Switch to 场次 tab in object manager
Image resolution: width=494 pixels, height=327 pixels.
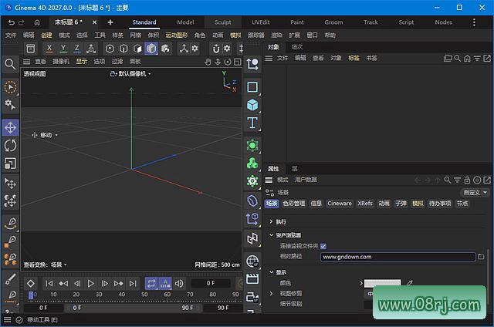tap(296, 47)
